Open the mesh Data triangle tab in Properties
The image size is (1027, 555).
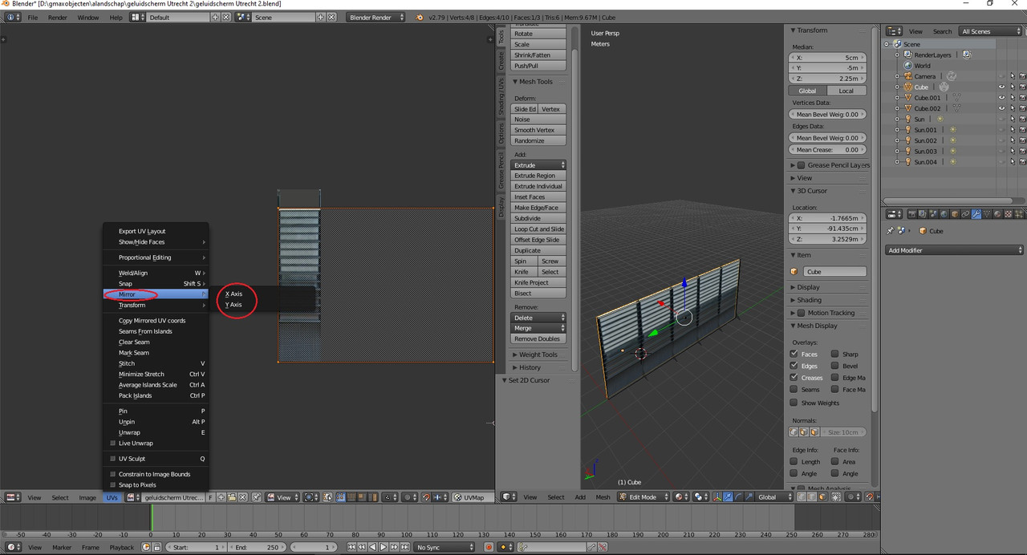(987, 214)
